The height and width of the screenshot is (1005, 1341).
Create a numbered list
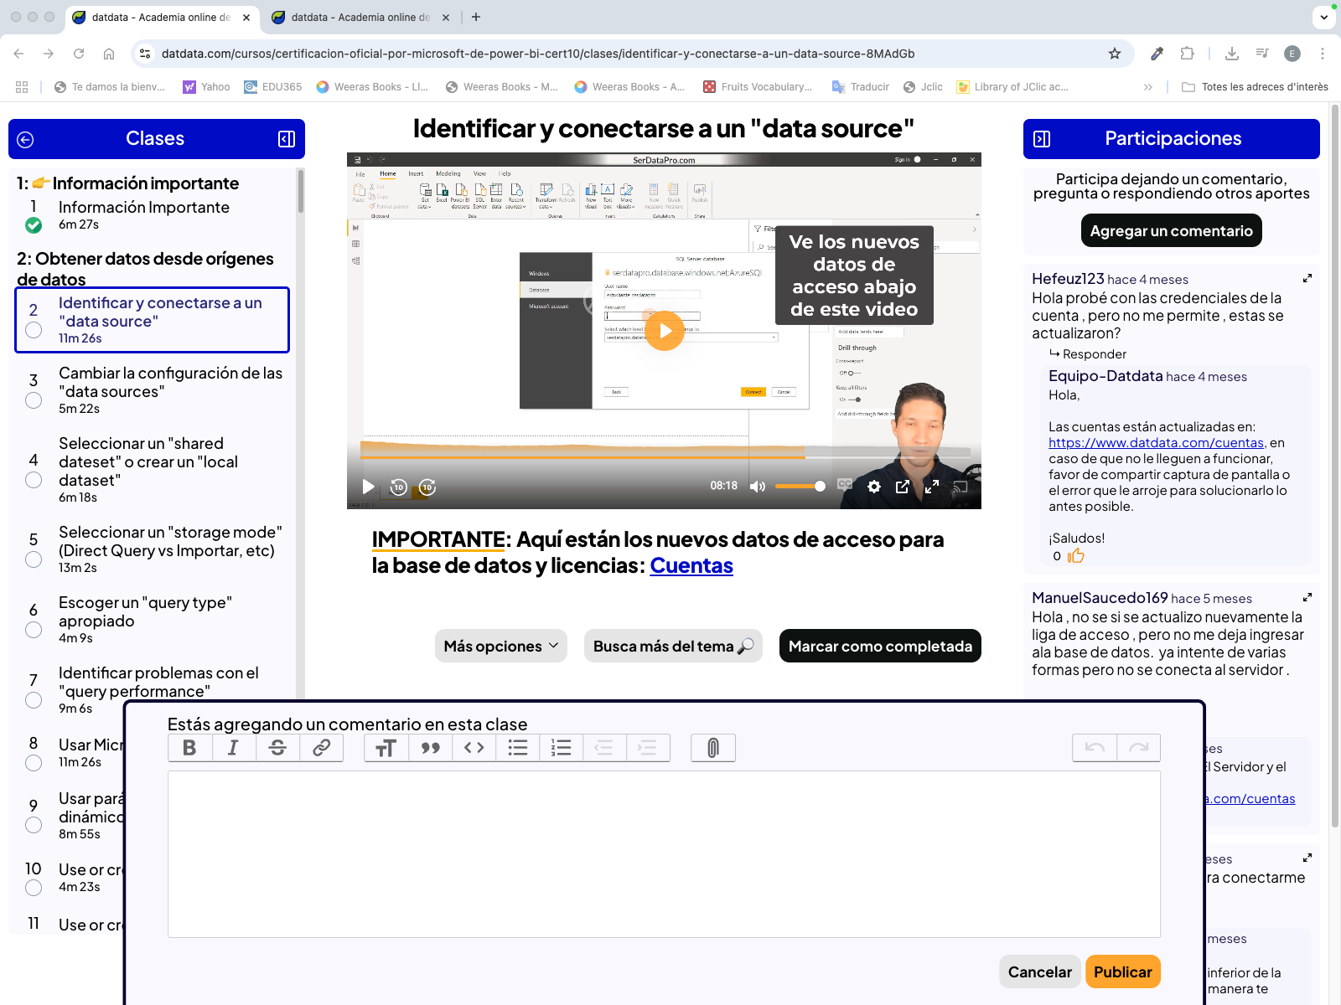(561, 748)
